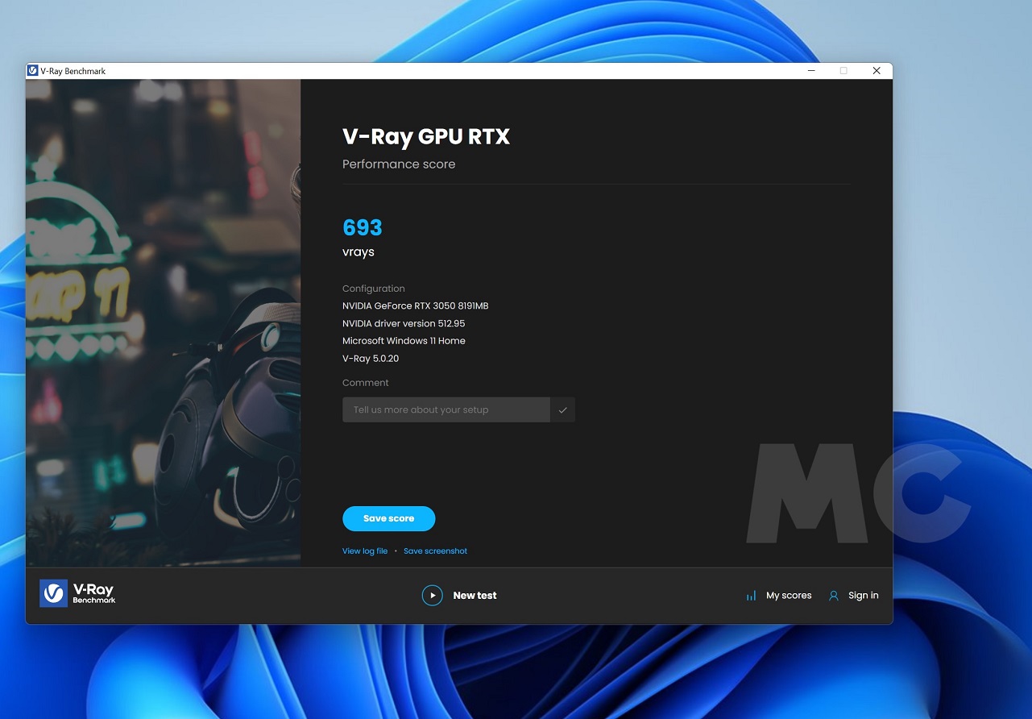Click the V-Ray GPU RTX heading
This screenshot has height=719, width=1032.
tap(426, 137)
